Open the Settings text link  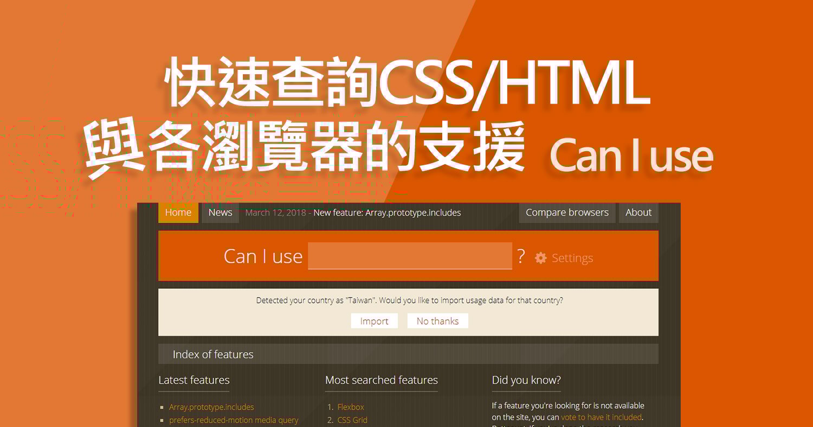pyautogui.click(x=572, y=258)
